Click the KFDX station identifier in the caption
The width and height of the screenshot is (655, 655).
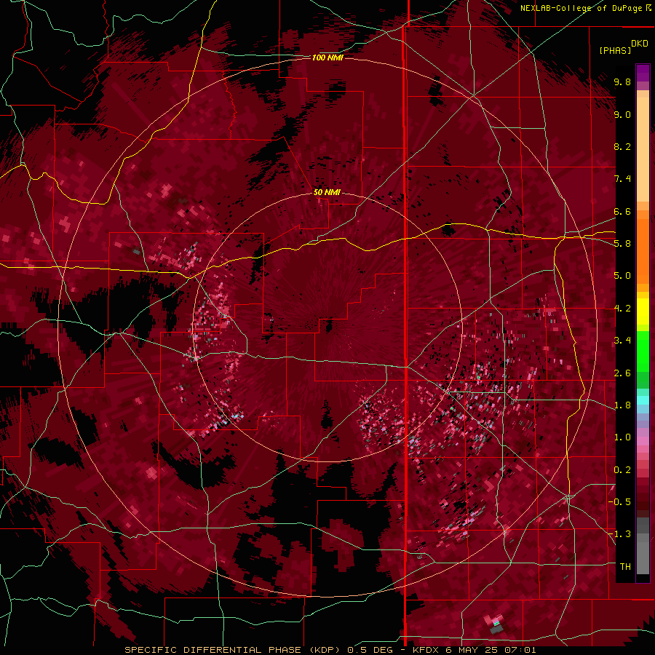[x=426, y=650]
